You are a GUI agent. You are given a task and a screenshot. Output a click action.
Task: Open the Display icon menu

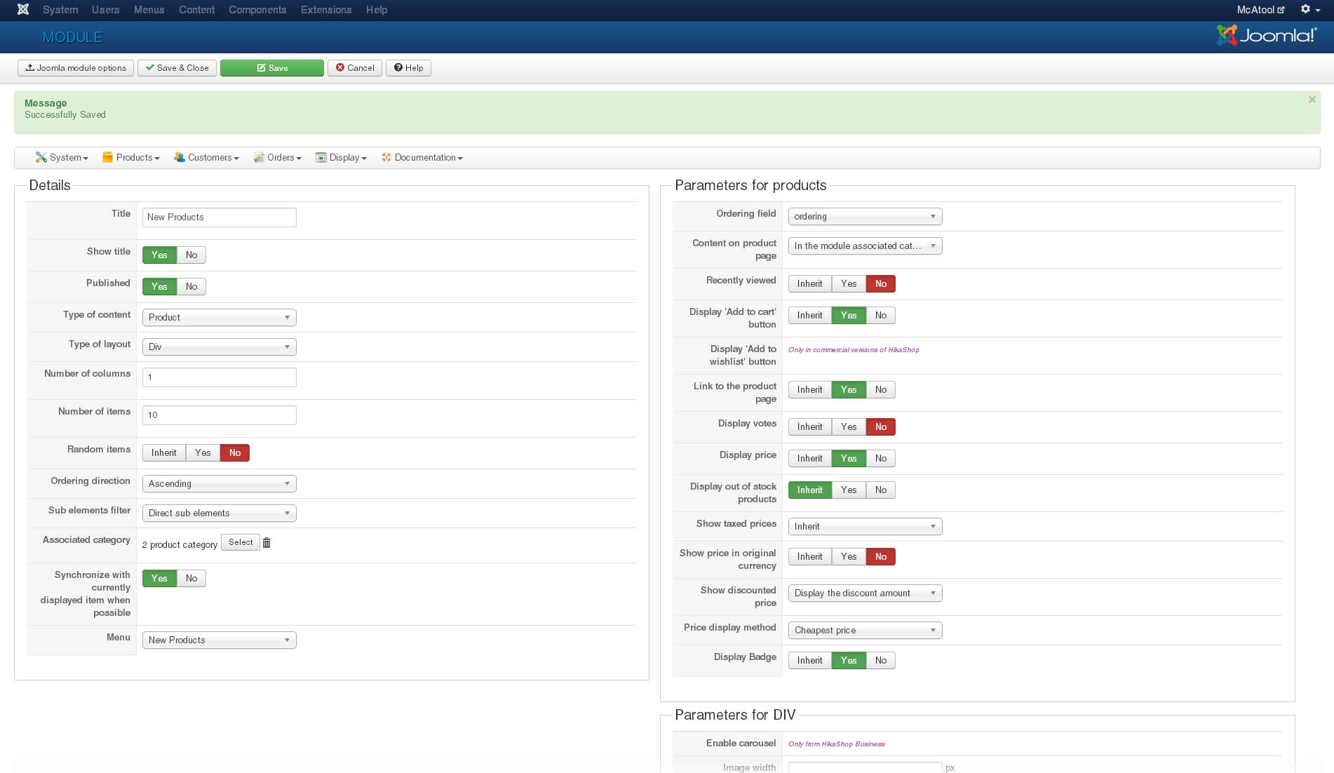[342, 158]
